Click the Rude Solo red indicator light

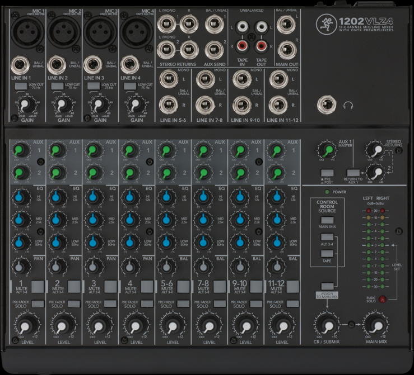click(x=383, y=299)
